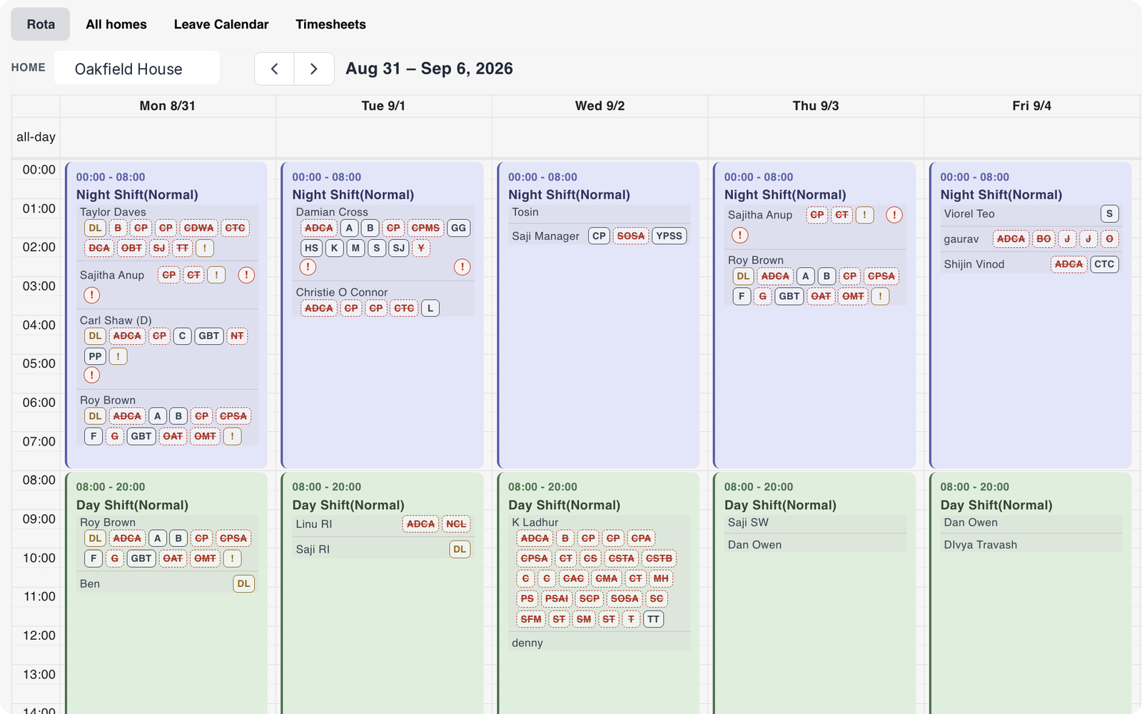Click the CTC tag for Shijin Vinod
Viewport: 1142px width, 714px height.
[x=1104, y=264]
